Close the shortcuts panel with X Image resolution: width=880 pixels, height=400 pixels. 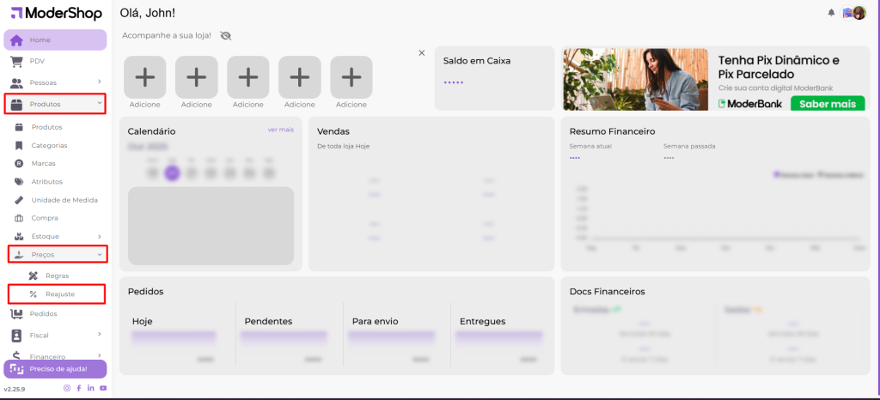click(x=421, y=53)
